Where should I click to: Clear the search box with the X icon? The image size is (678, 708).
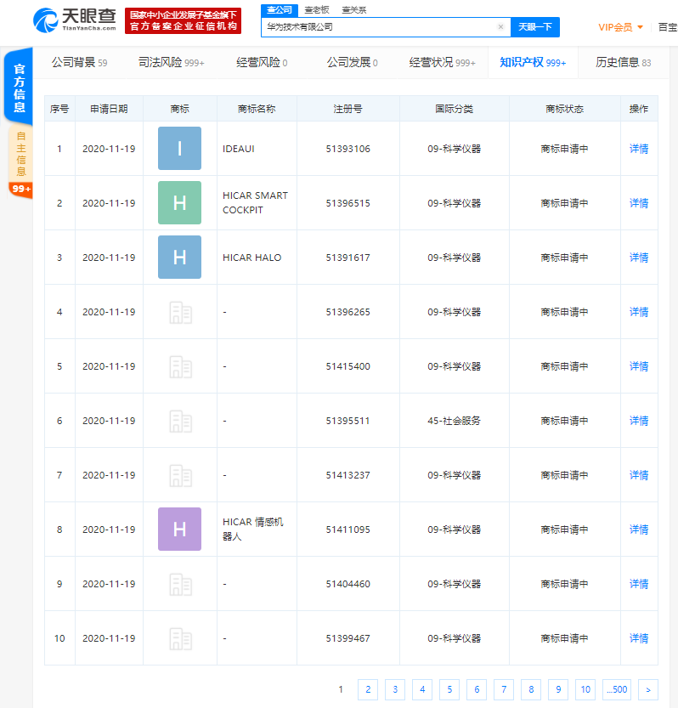point(500,27)
